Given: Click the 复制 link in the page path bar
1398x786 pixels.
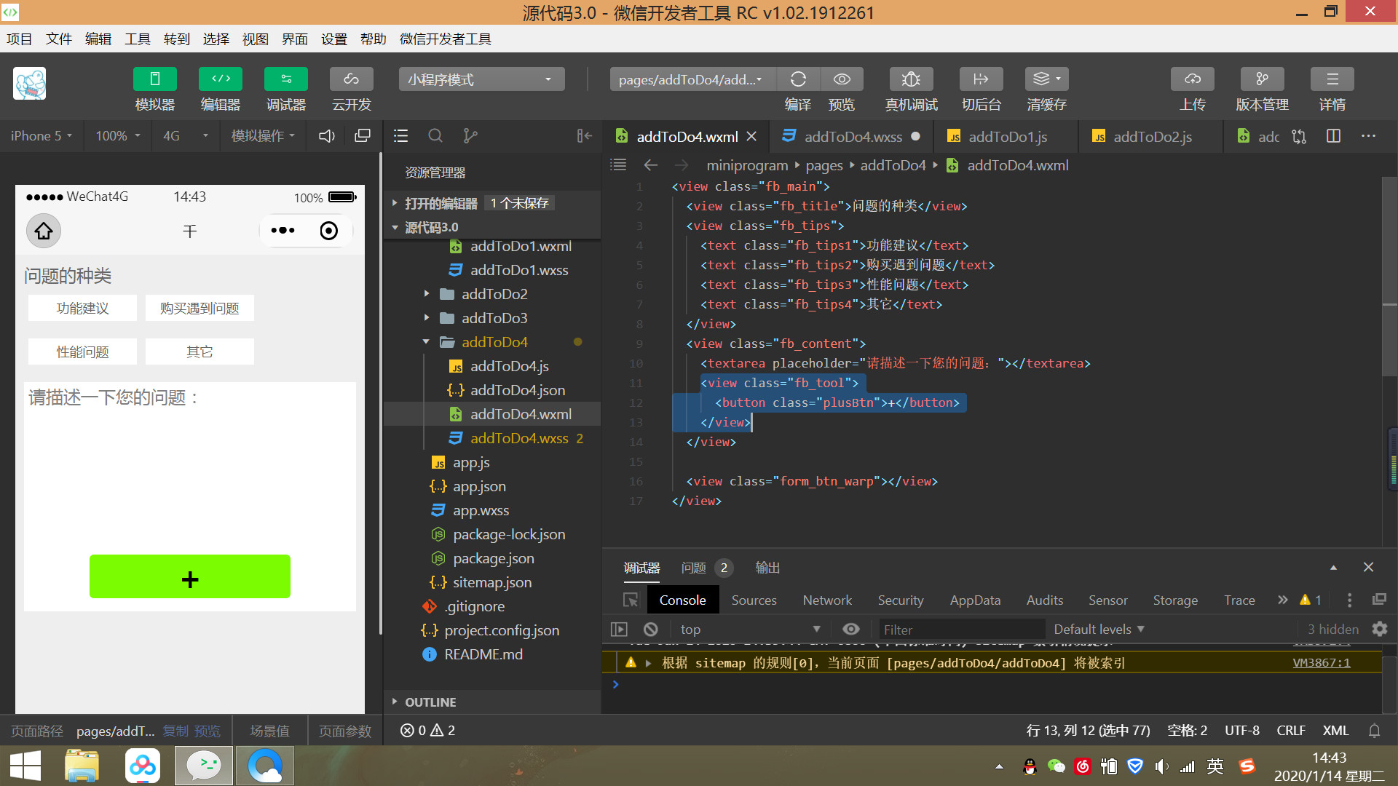Looking at the screenshot, I should (x=175, y=731).
